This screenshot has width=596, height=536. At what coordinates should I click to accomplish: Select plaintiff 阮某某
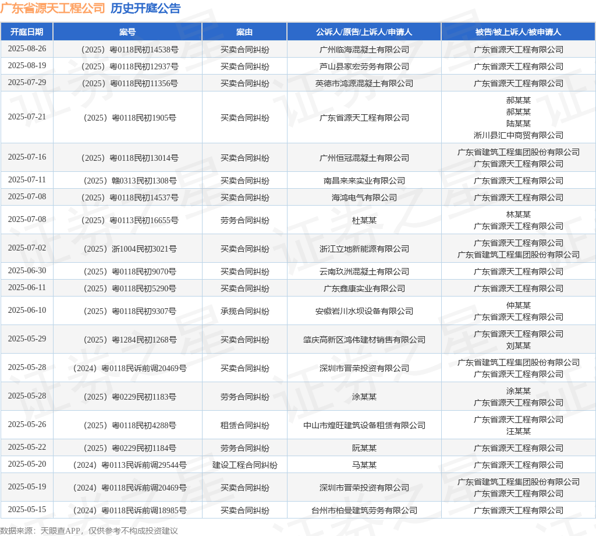point(364,448)
